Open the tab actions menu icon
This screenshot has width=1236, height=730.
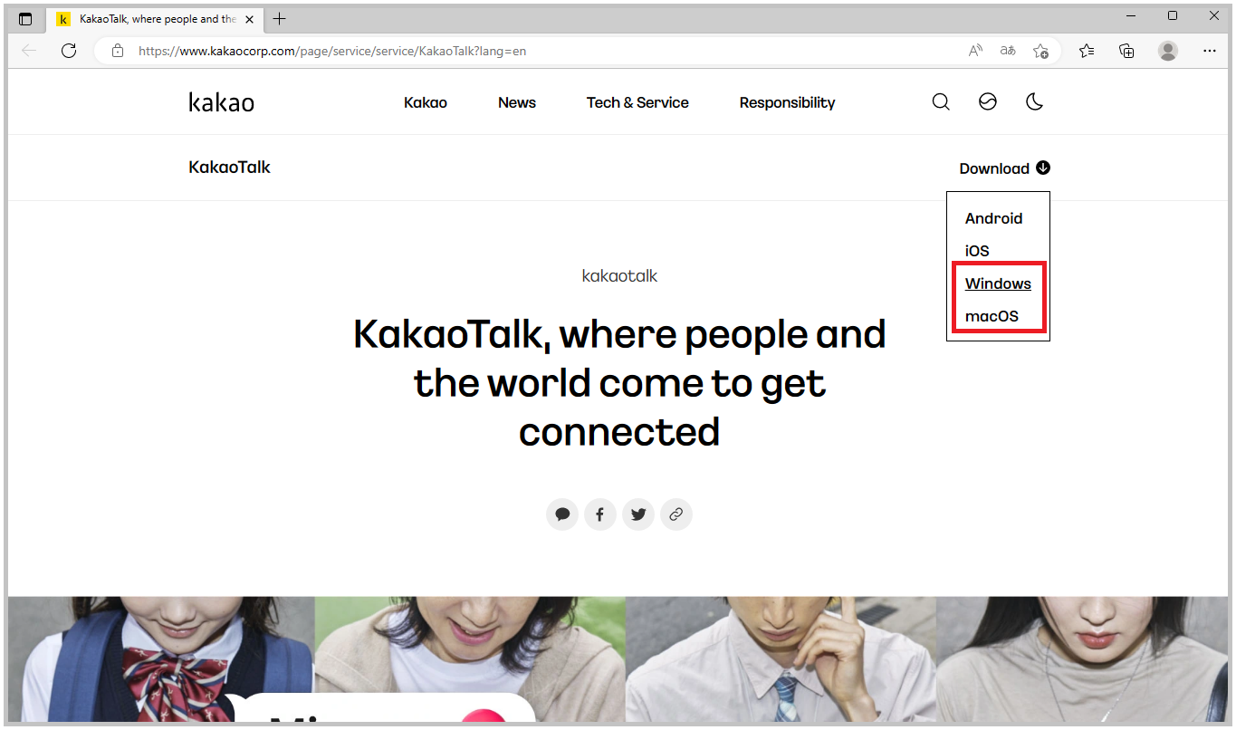click(x=24, y=19)
